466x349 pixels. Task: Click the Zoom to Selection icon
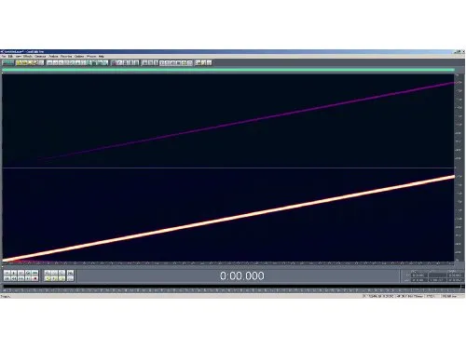point(48,278)
